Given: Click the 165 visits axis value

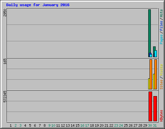Looking at the screenshot, I should point(5,61).
